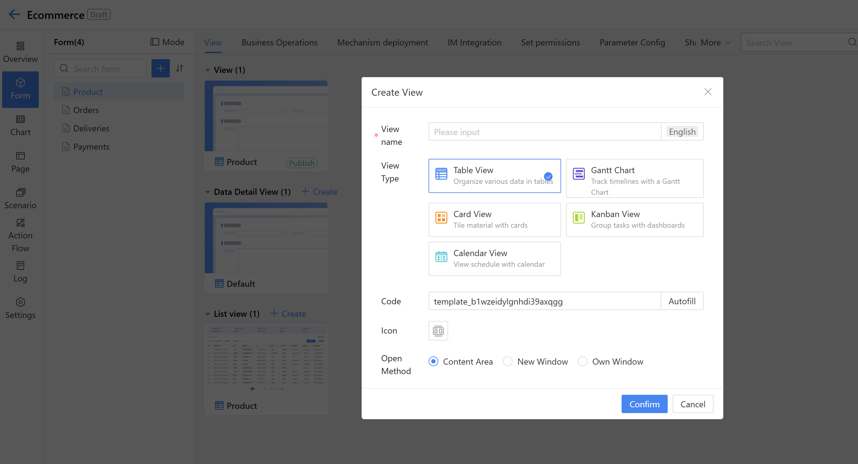Click the Autofill code button
The width and height of the screenshot is (858, 464).
coord(682,301)
